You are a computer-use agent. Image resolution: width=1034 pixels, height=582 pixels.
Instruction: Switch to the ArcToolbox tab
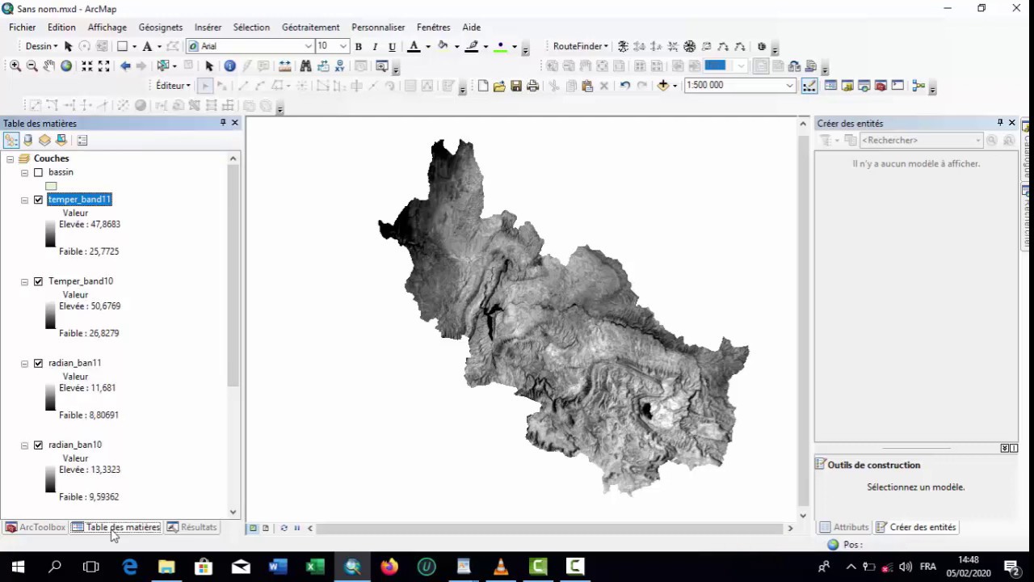(x=35, y=527)
